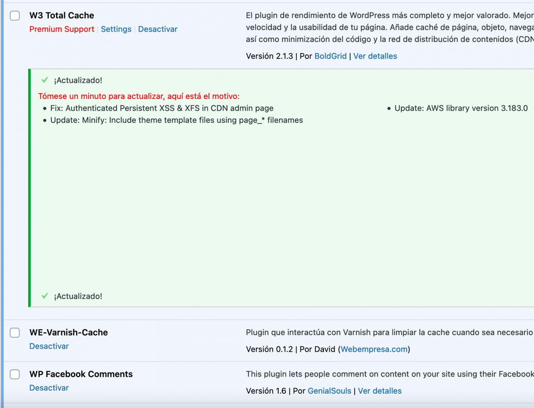Tick the WP Facebook Comments plugin checkbox
534x408 pixels.
coord(15,374)
